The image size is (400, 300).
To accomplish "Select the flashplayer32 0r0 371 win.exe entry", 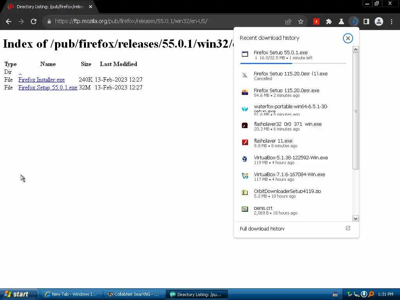I will (x=293, y=126).
